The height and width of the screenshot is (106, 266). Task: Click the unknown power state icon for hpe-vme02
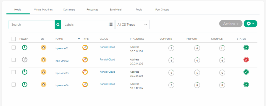[24, 60]
